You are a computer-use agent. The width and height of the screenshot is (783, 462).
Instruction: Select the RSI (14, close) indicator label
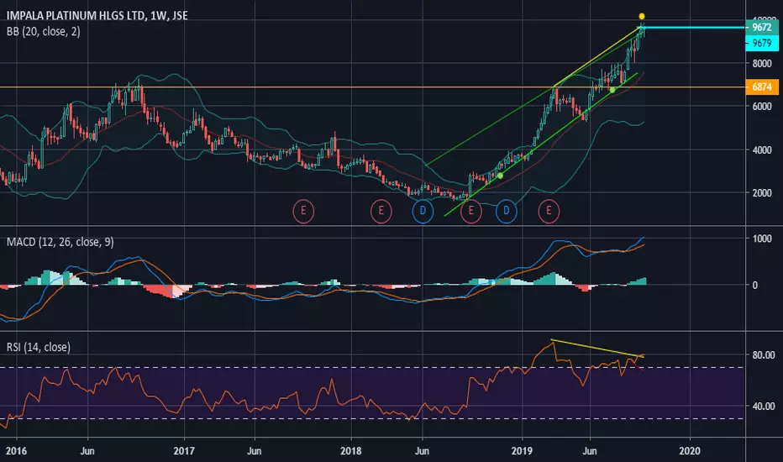click(39, 347)
